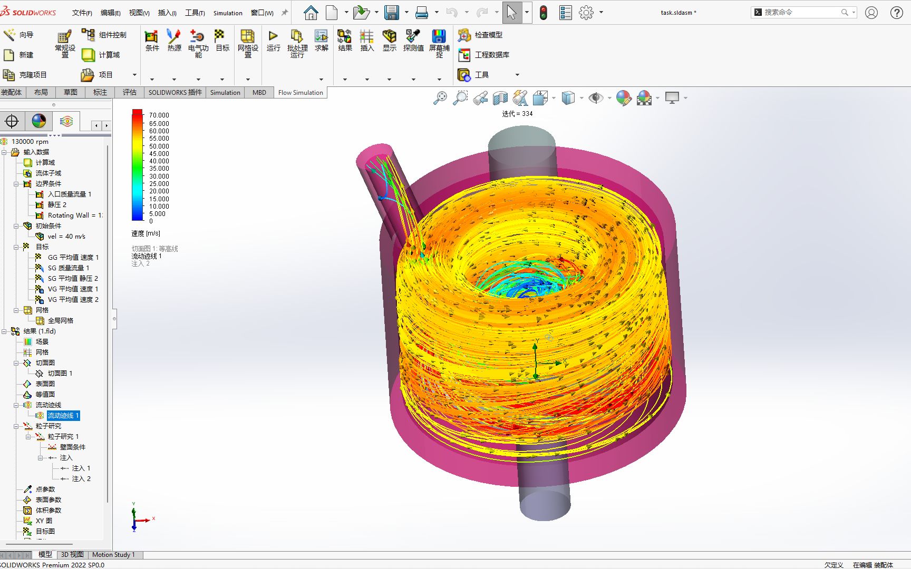Open dropdown arrow beside Options gear

[x=601, y=12]
